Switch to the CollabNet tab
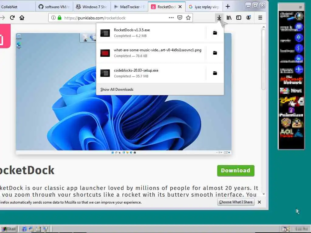This screenshot has height=233, width=311. coord(17,7)
